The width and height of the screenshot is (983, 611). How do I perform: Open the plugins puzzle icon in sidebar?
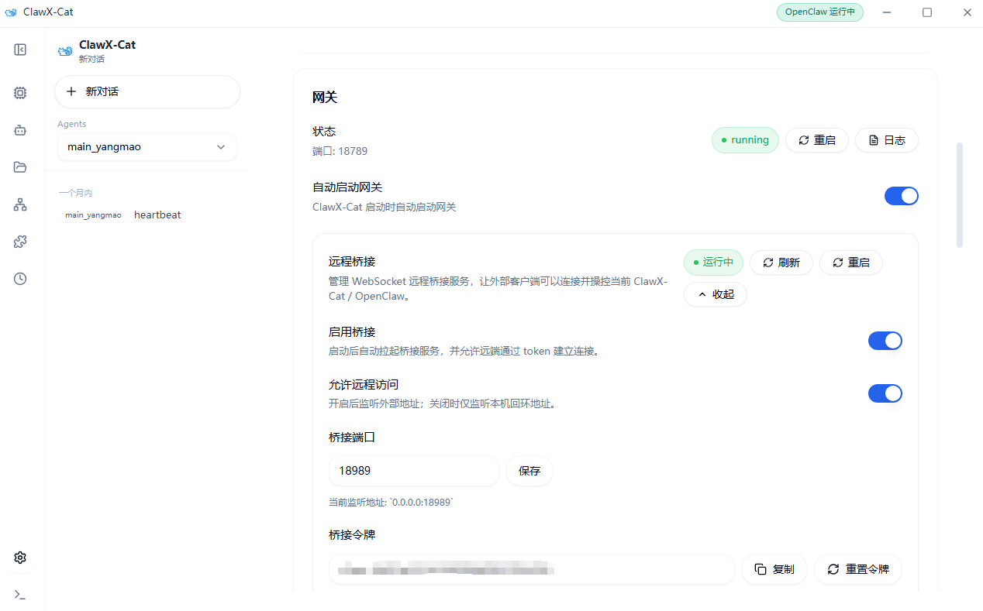click(19, 241)
